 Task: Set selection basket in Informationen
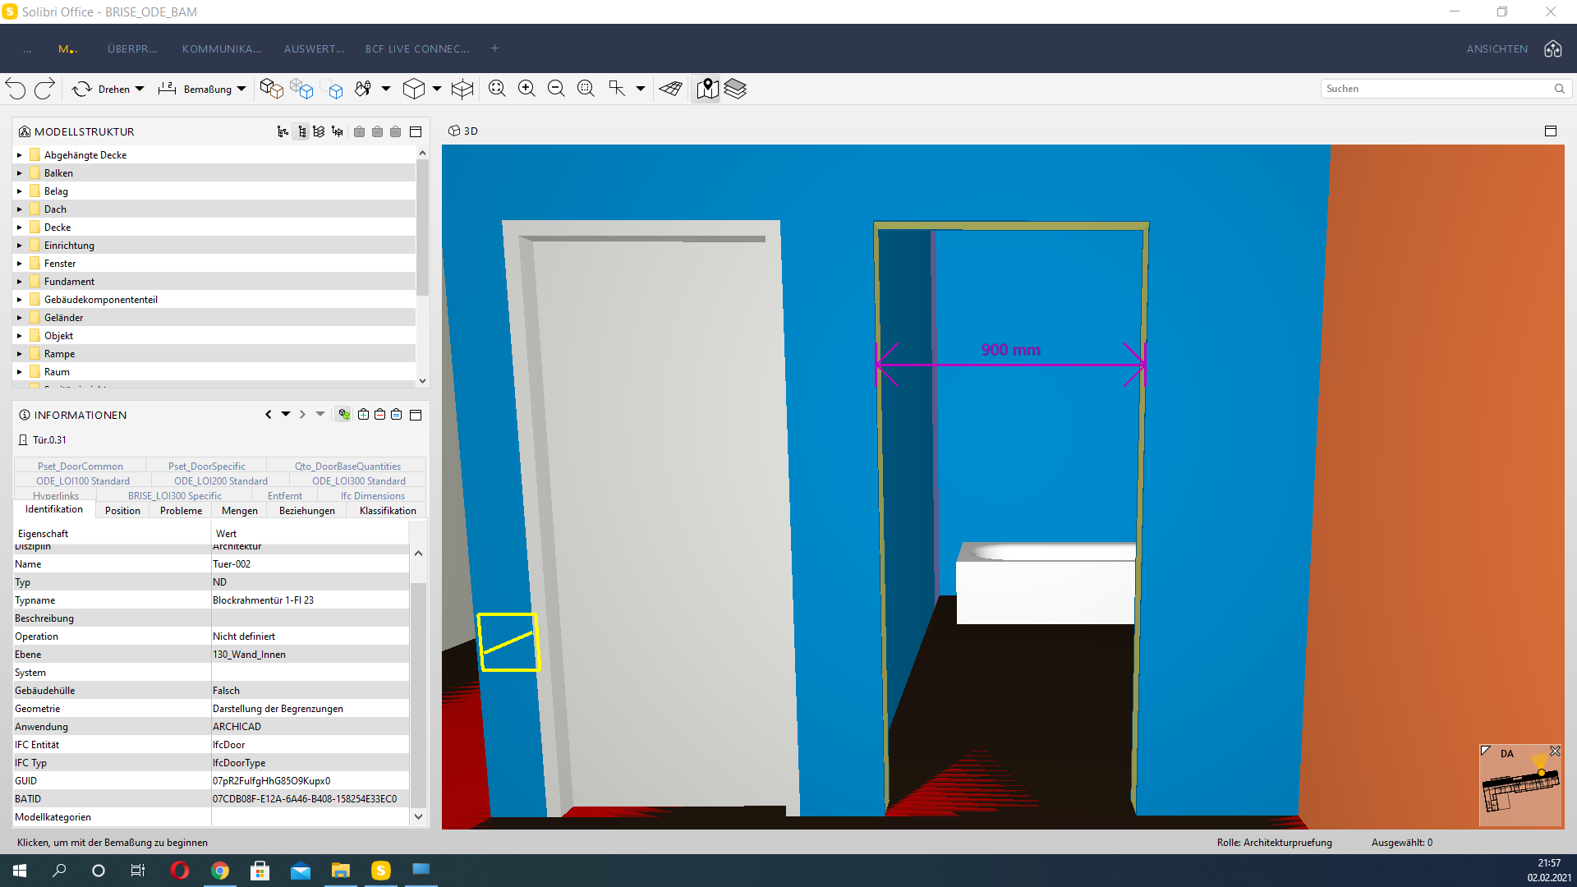[397, 415]
